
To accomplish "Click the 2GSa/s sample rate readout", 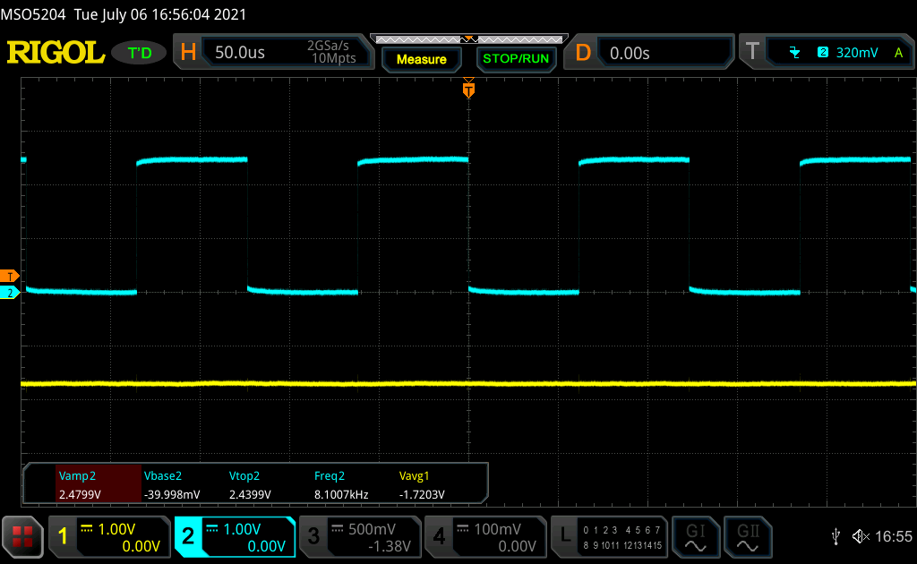I will [x=328, y=46].
